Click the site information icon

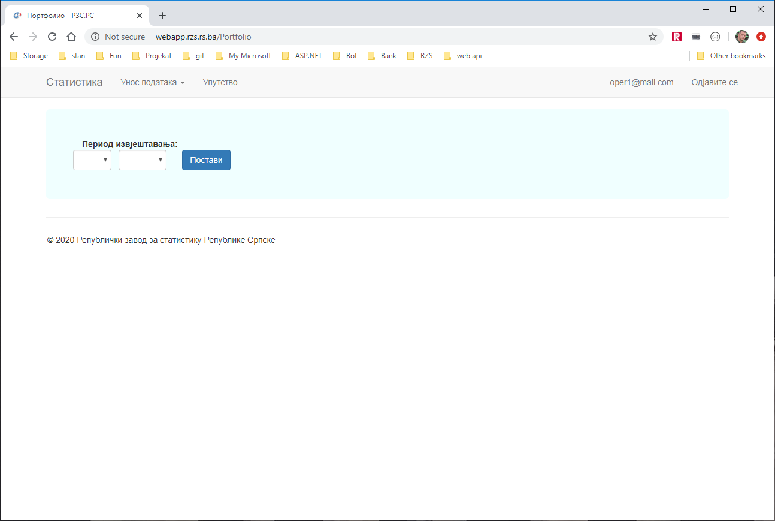pyautogui.click(x=95, y=37)
